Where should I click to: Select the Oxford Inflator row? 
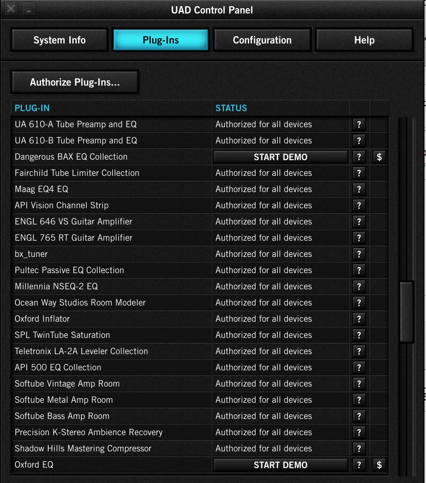pos(200,319)
